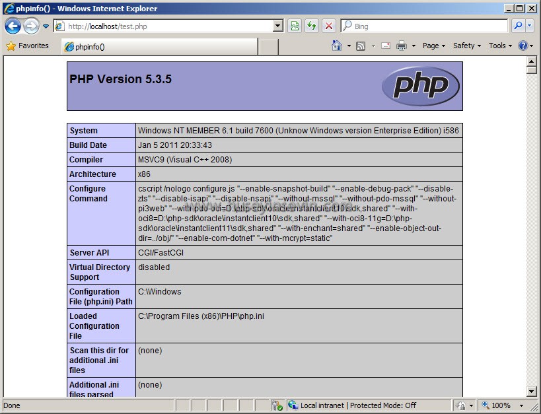This screenshot has height=414, width=541.
Task: Click the 'Build Date' row label
Action: click(88, 145)
